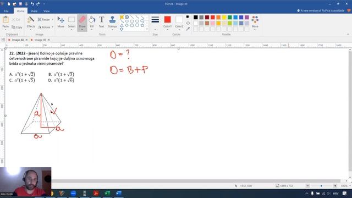
Task: Close the Image 49 tab
Action: click(x=49, y=40)
